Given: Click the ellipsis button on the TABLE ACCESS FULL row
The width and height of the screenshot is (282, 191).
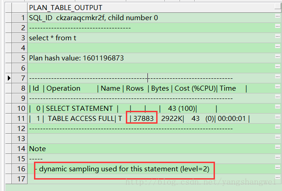Looking at the screenshot, I should point(277,119).
